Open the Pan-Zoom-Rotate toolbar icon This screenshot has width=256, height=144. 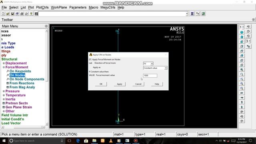pos(17,14)
